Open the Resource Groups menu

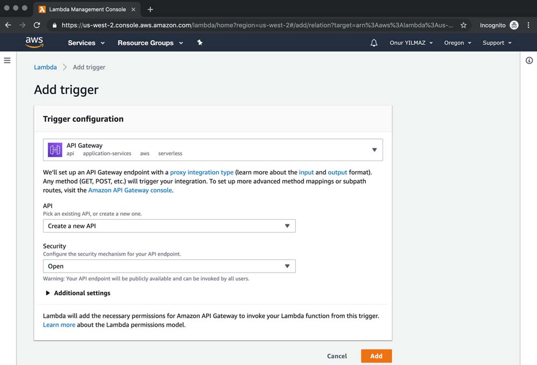coord(150,43)
